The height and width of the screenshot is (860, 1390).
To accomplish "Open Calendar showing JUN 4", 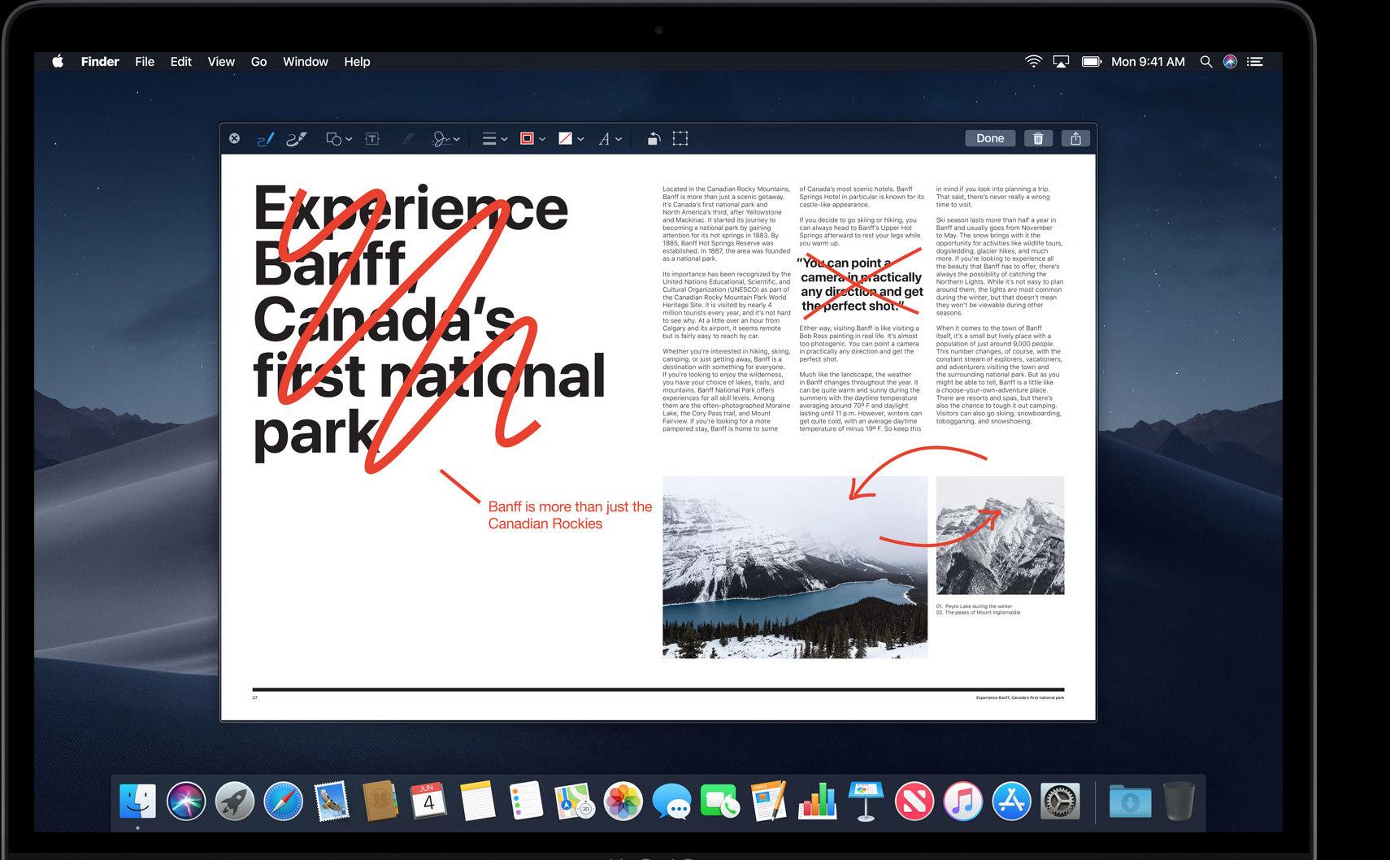I will tap(428, 801).
